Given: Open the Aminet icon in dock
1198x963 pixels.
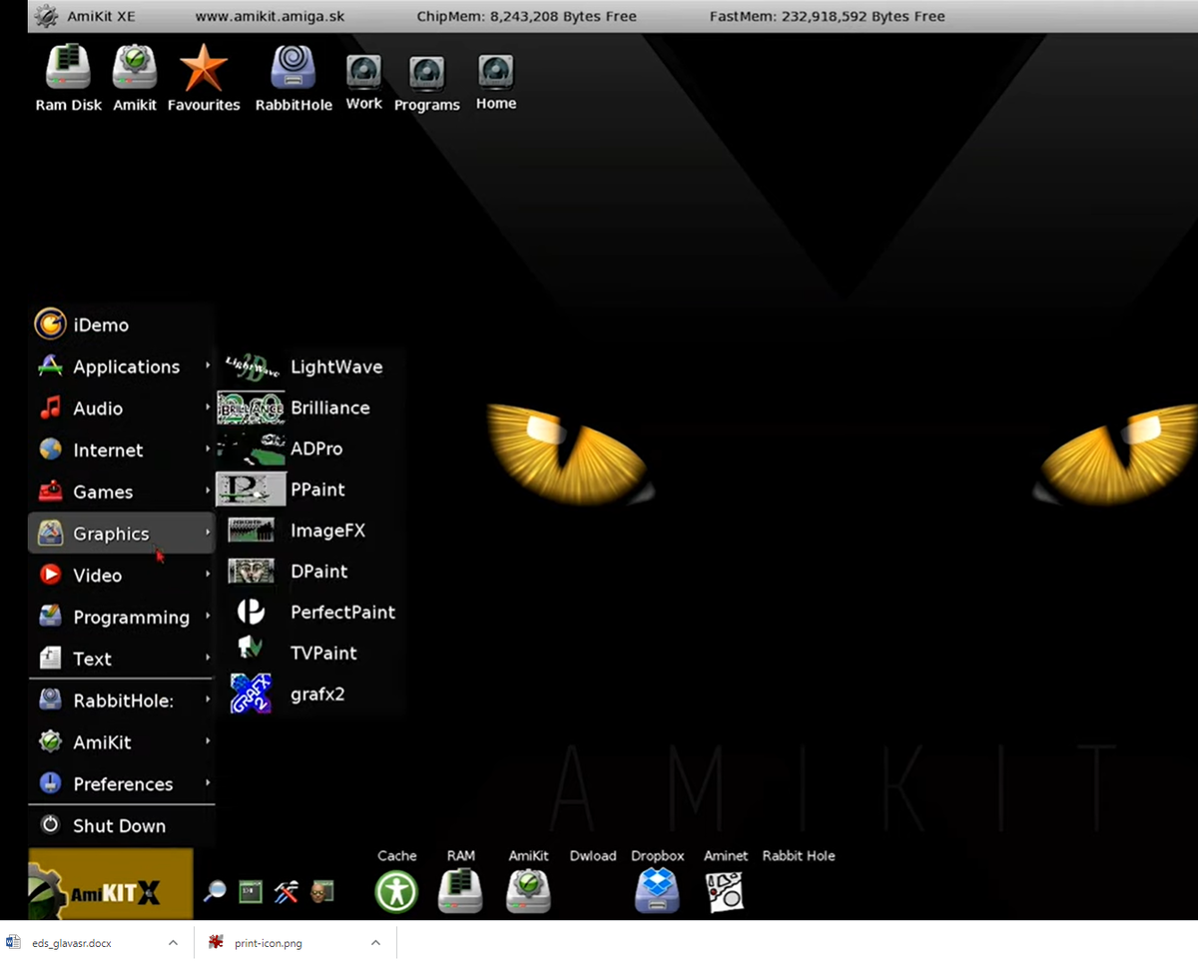Looking at the screenshot, I should tap(725, 891).
